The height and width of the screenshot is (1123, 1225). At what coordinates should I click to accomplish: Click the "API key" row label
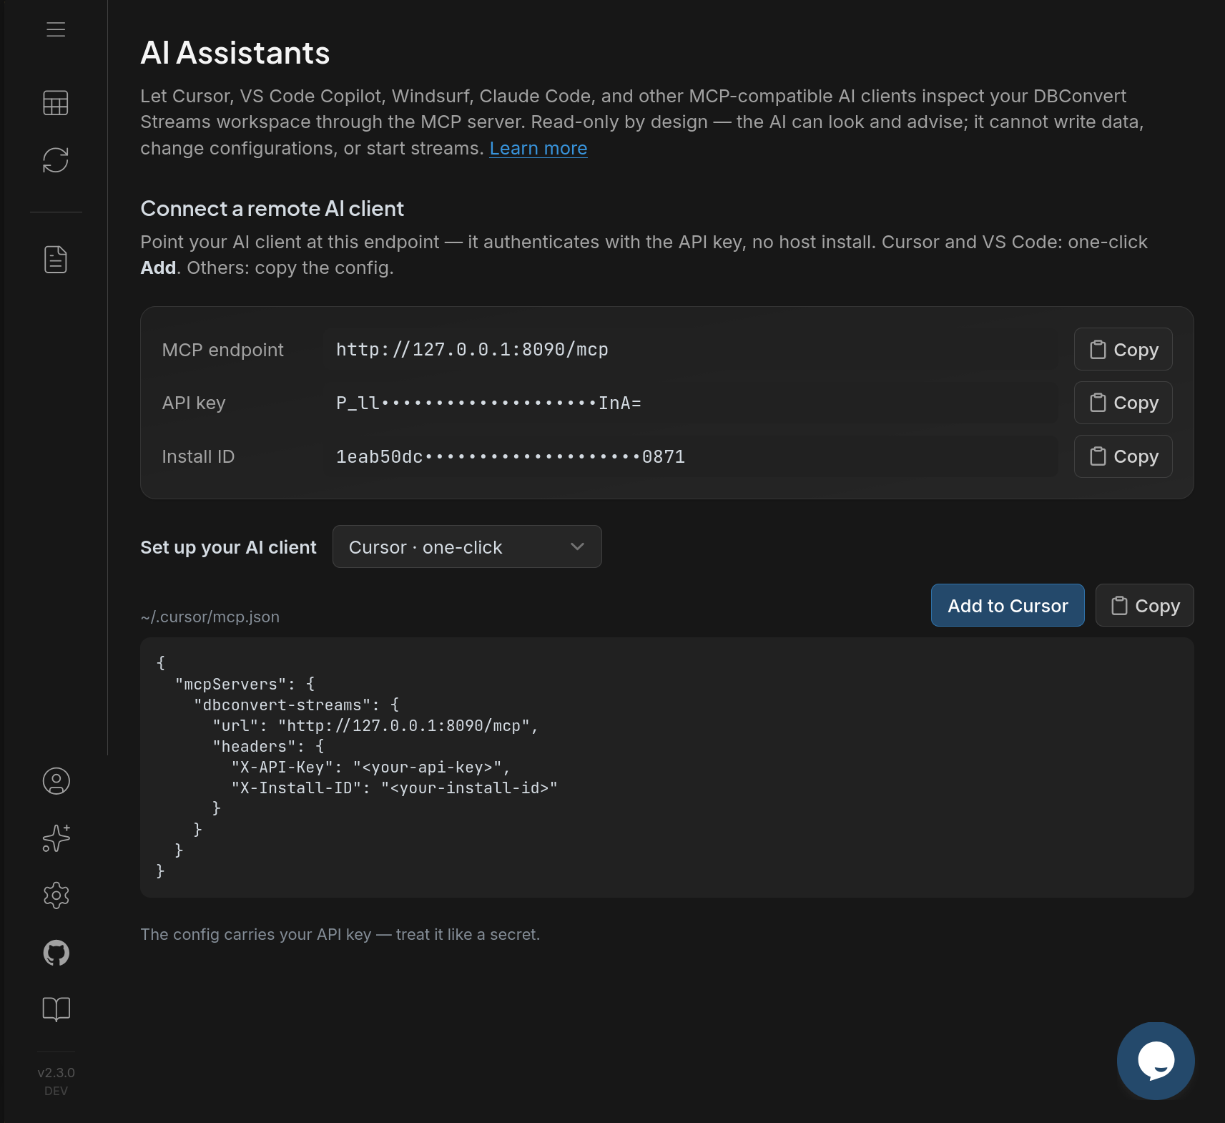click(x=194, y=403)
